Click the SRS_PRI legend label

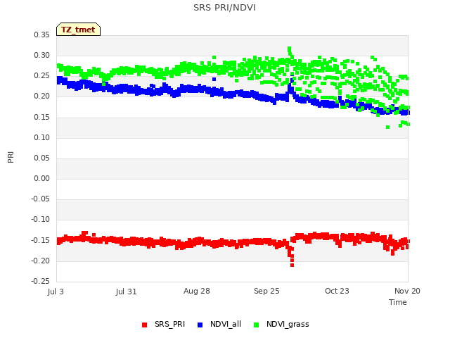tap(169, 324)
